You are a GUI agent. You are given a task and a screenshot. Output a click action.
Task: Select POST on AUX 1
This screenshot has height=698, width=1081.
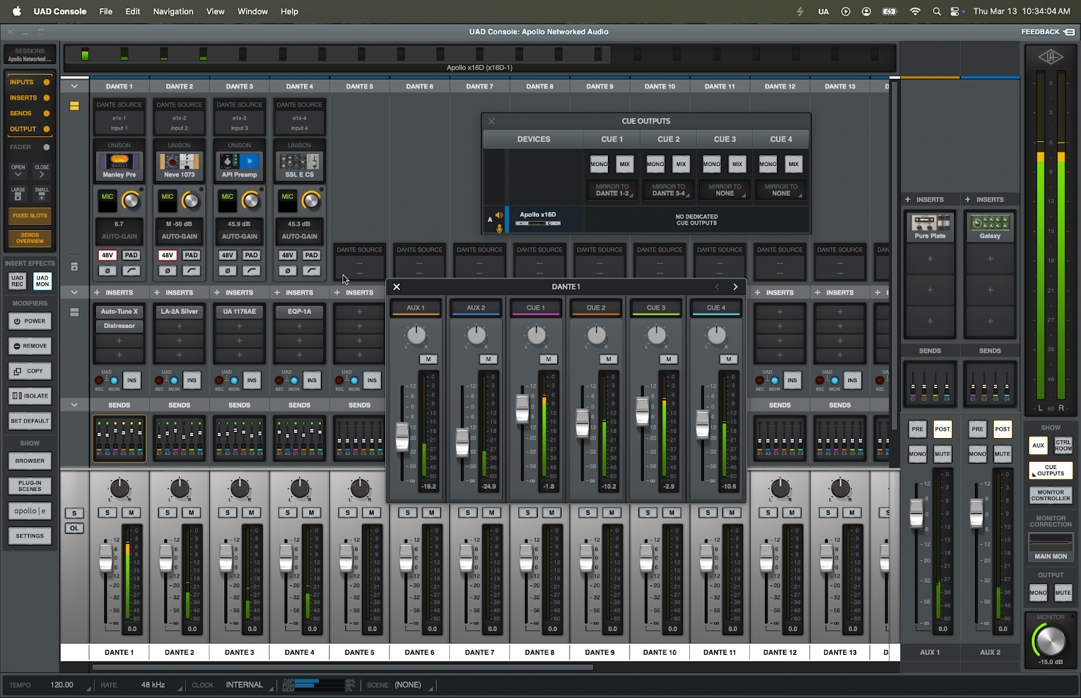[942, 429]
